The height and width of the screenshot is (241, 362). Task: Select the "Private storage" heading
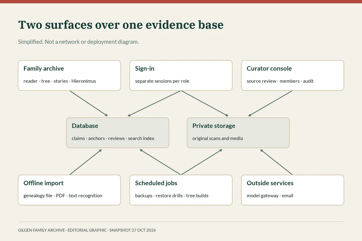214,126
